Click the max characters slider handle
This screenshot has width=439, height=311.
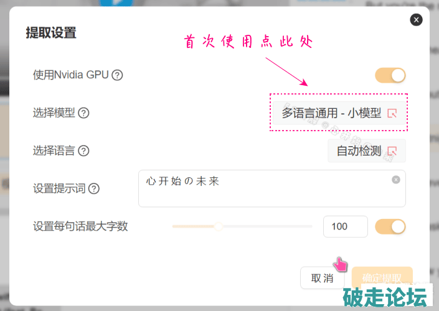(218, 226)
